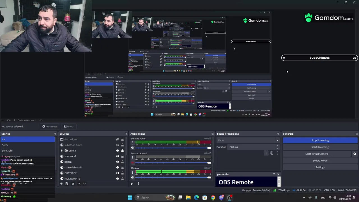Hide the streamlabs sub source
Viewport: 359px width, 202px height.
click(x=118, y=167)
